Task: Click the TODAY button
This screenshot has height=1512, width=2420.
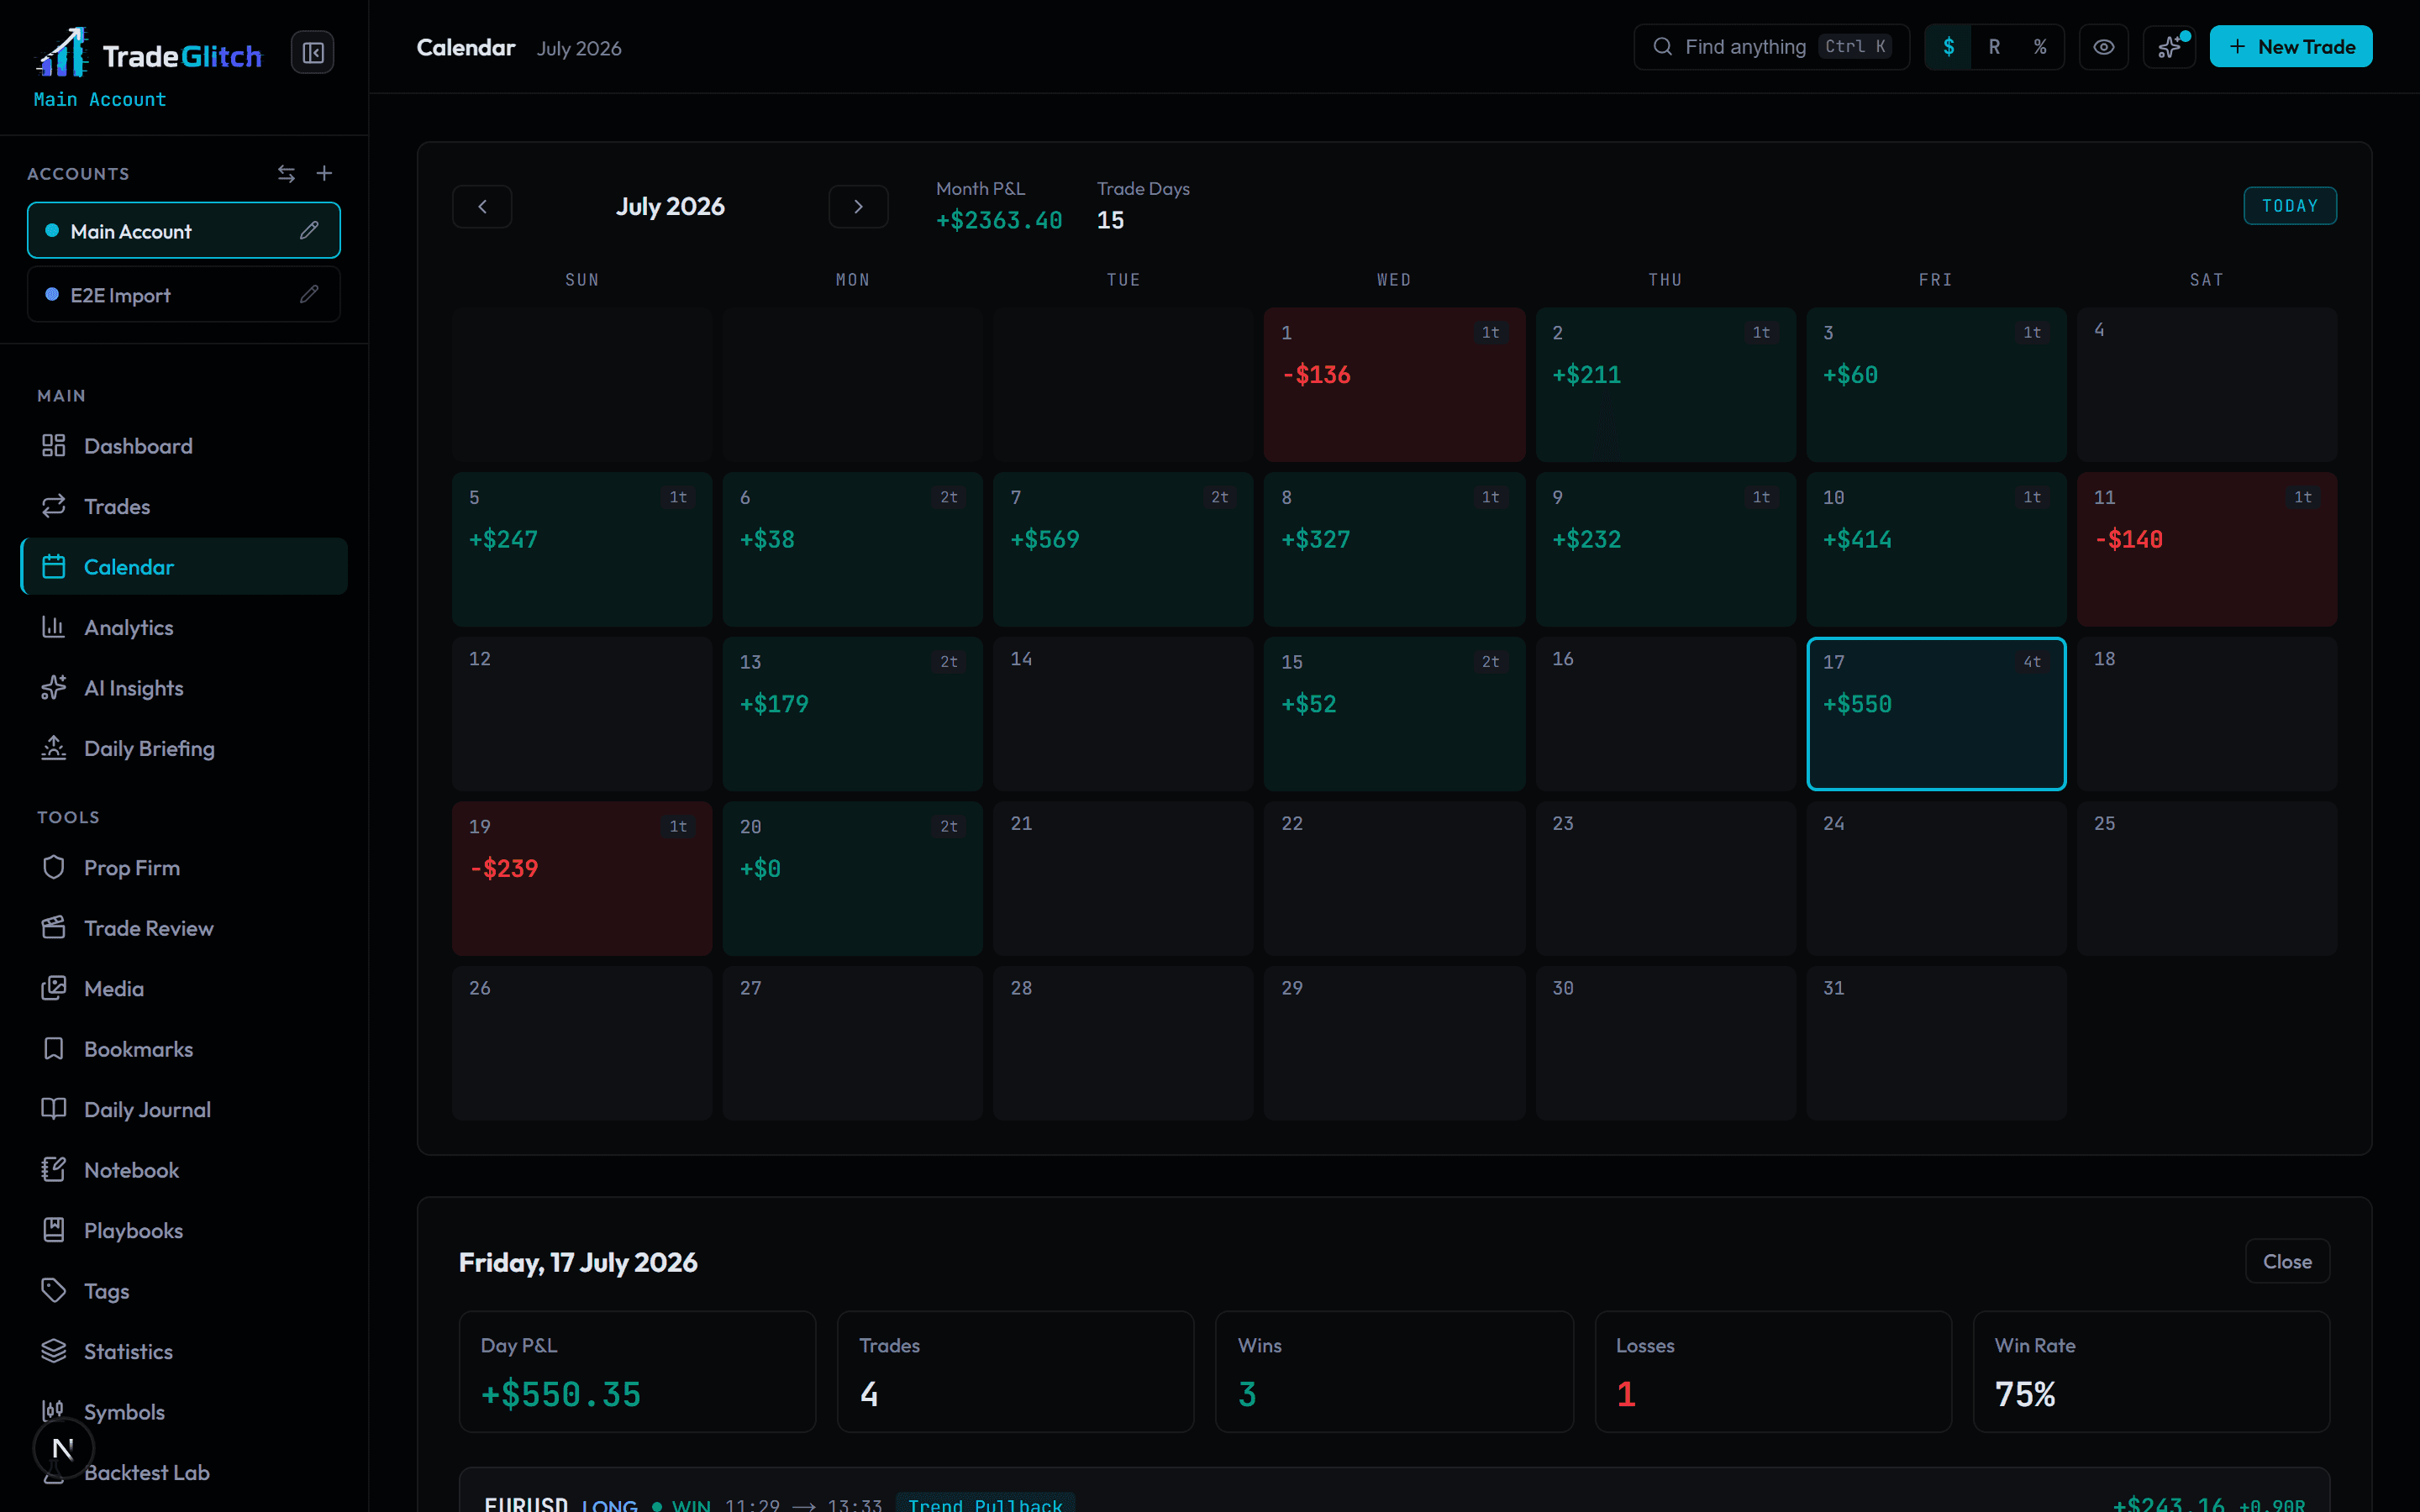Action: [x=2290, y=206]
